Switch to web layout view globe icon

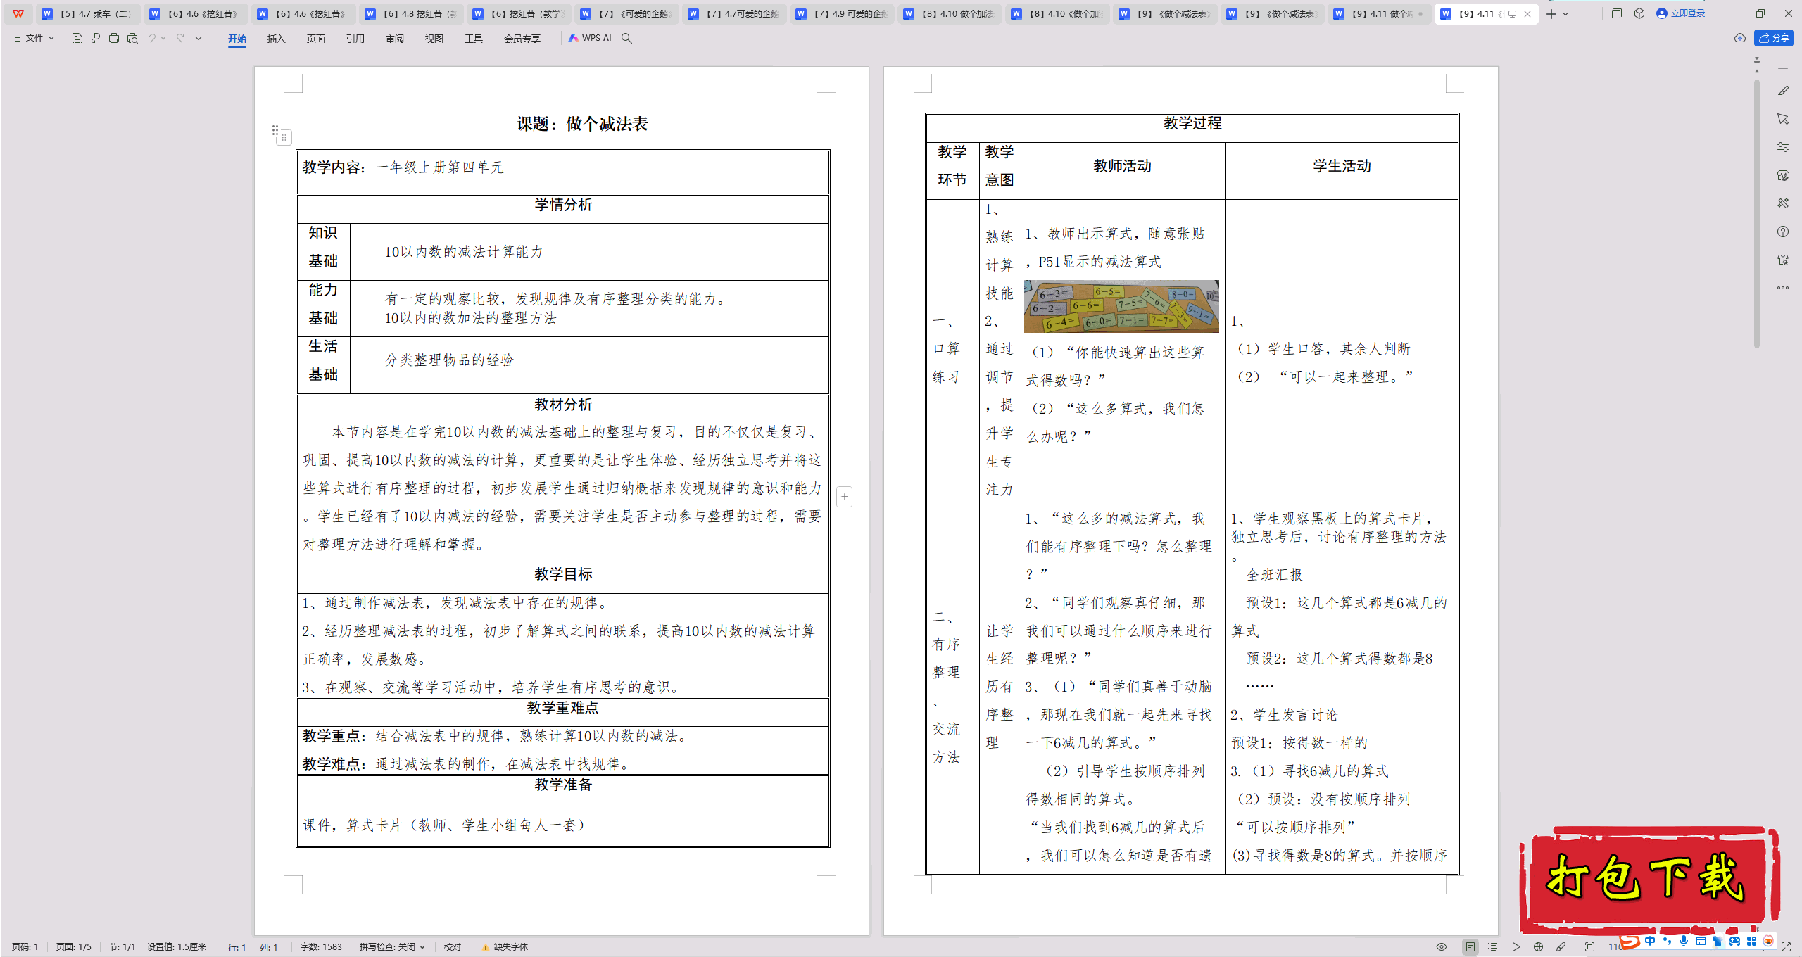pyautogui.click(x=1539, y=947)
